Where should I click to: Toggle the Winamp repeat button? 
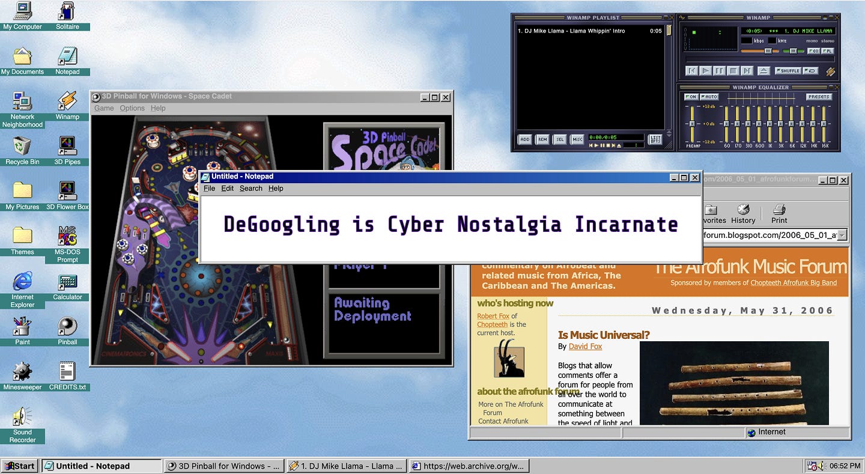click(x=810, y=71)
